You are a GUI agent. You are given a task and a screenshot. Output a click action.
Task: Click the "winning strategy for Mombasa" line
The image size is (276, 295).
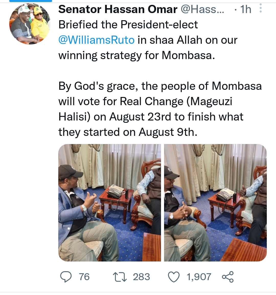137,56
